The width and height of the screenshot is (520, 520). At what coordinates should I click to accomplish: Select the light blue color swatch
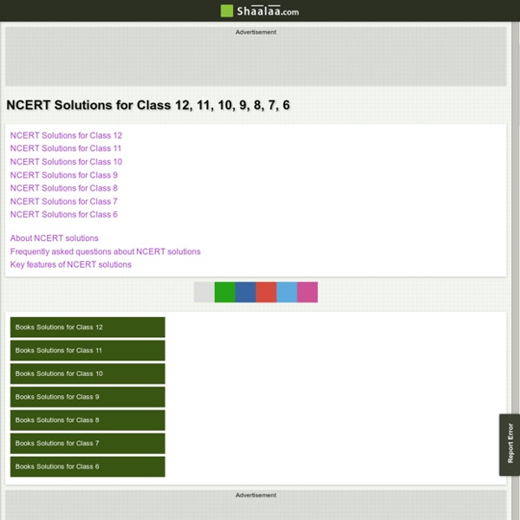click(x=287, y=292)
